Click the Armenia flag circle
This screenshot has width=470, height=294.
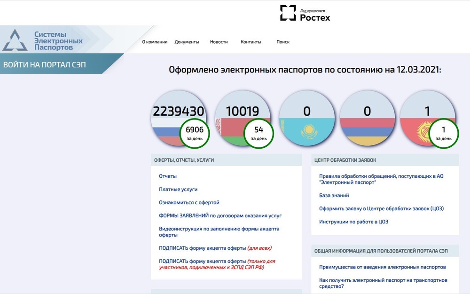click(367, 118)
